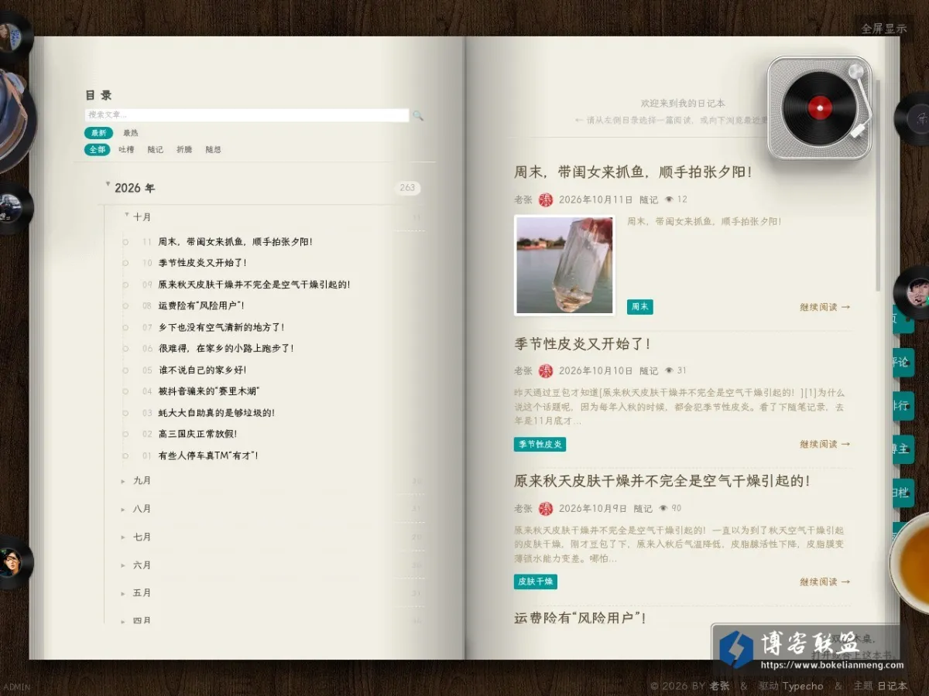Image resolution: width=929 pixels, height=696 pixels.
Task: Click the search magnifier icon
Action: [x=418, y=116]
